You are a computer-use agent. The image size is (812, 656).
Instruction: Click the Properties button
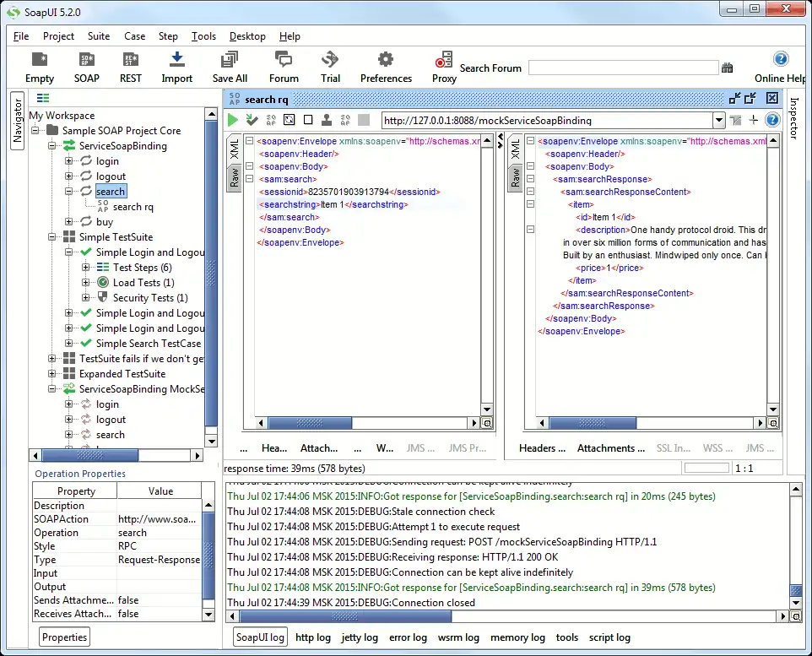tap(65, 637)
